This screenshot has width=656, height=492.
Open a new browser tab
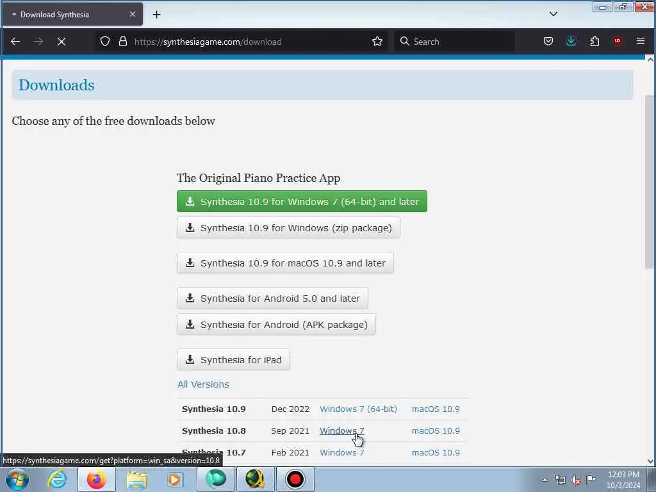156,15
